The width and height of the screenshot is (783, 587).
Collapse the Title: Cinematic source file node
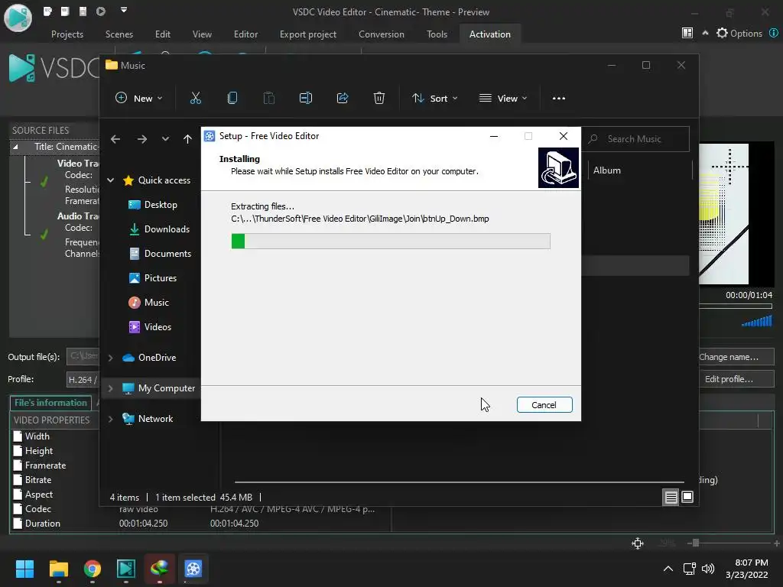coord(15,147)
